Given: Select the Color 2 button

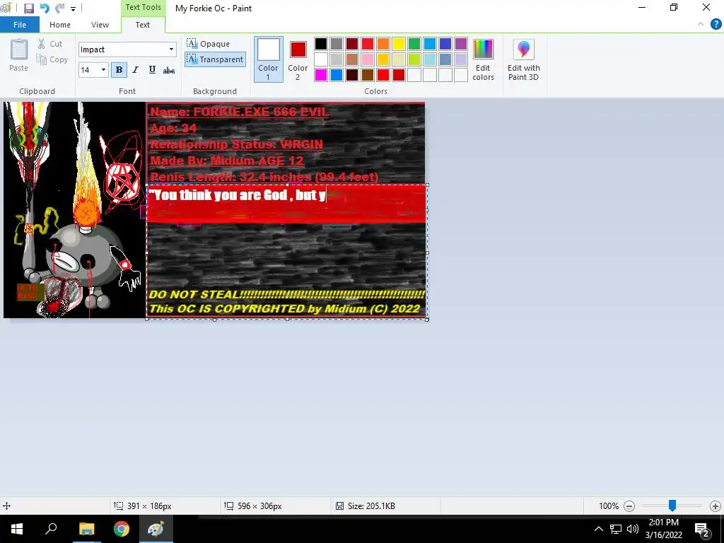Looking at the screenshot, I should (298, 59).
